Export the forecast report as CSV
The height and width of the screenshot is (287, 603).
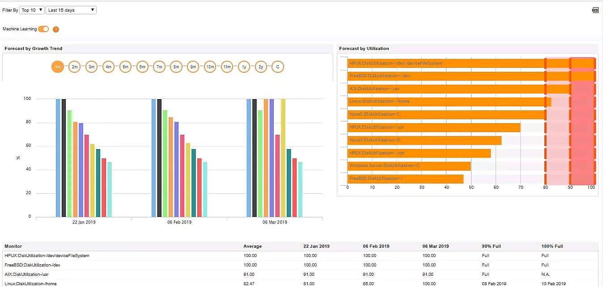(x=595, y=9)
